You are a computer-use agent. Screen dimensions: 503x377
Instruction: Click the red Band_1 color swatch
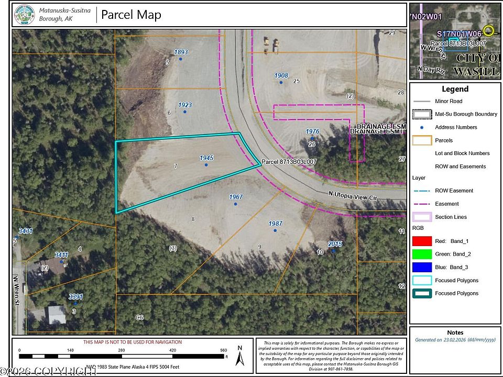tap(422, 241)
